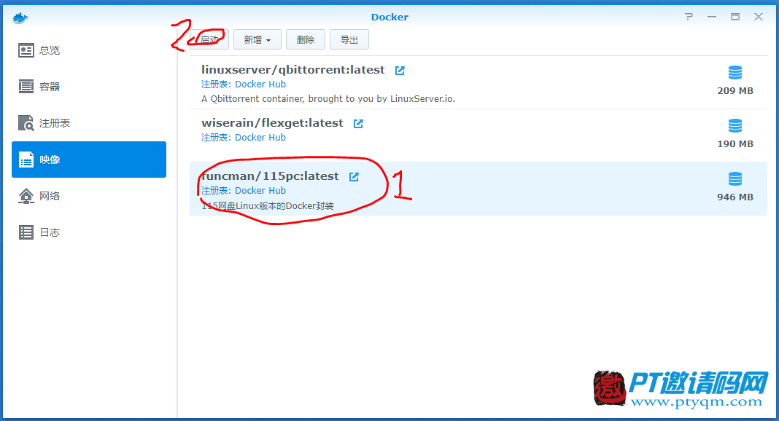This screenshot has width=779, height=421.
Task: Open external link icon for funcman/115pc
Action: click(354, 176)
